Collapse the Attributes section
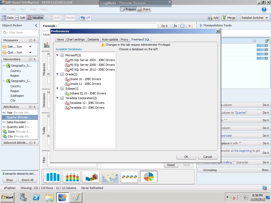The image size is (271, 203). 35,107
